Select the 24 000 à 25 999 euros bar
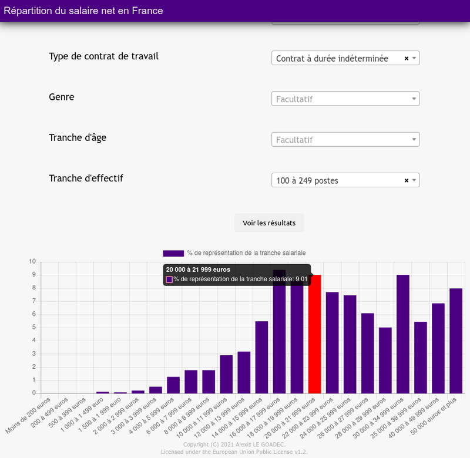The width and height of the screenshot is (470, 458). click(x=350, y=345)
